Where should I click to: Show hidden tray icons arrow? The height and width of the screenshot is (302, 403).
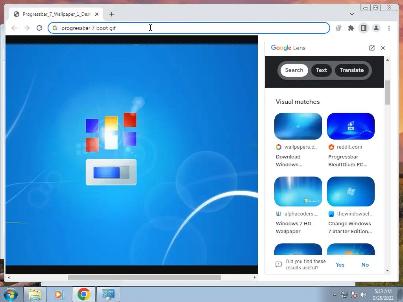click(335, 295)
